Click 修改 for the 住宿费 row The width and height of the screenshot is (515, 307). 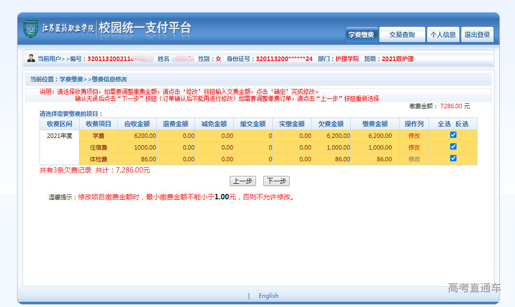click(x=414, y=148)
